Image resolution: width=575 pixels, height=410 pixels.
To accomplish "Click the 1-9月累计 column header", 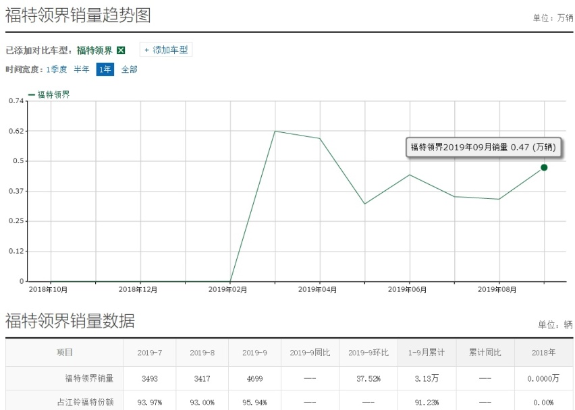I will pos(427,353).
